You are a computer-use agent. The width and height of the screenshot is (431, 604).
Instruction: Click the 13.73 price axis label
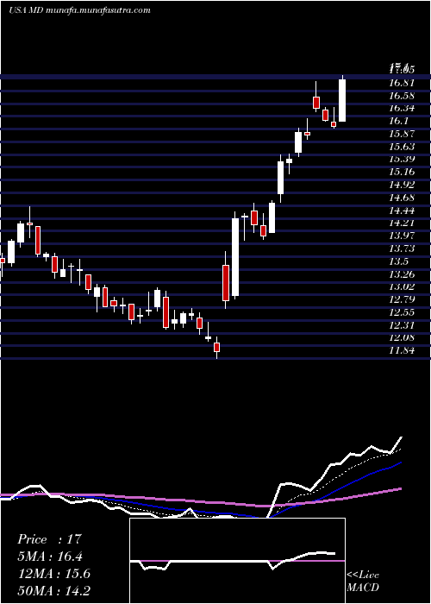point(402,249)
